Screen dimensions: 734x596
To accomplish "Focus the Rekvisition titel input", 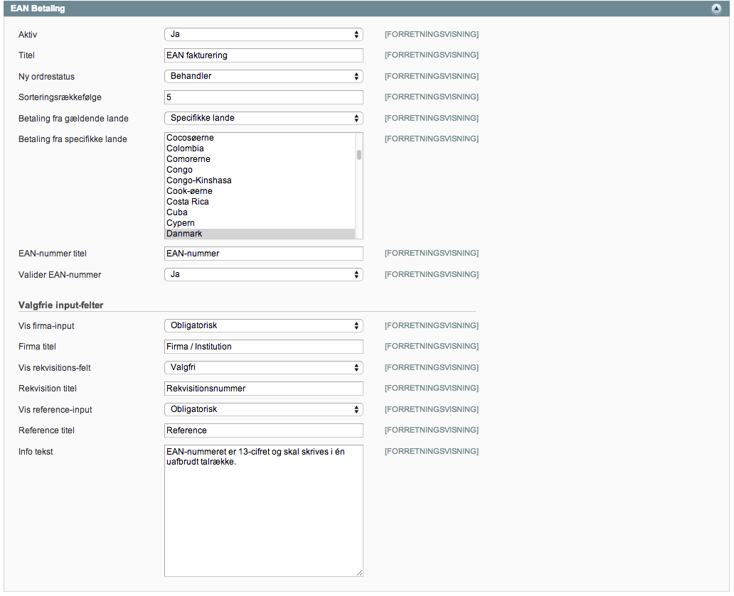I will tap(263, 389).
